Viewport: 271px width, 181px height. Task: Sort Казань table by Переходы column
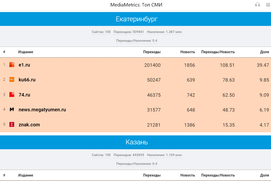152,175
